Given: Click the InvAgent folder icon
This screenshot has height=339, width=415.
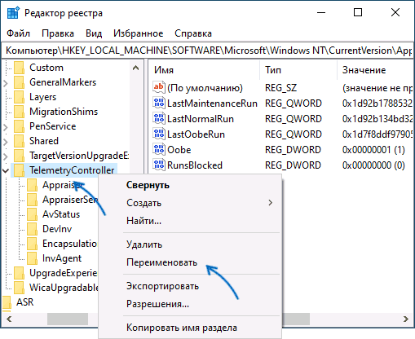Looking at the screenshot, I should 33,258.
